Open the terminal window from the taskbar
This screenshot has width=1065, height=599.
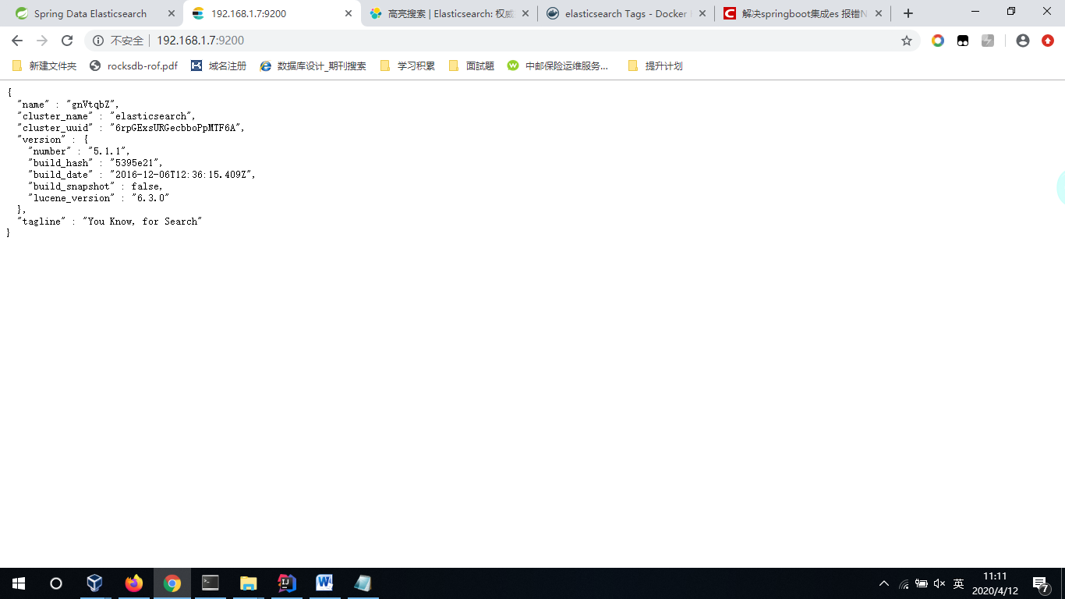click(x=210, y=583)
